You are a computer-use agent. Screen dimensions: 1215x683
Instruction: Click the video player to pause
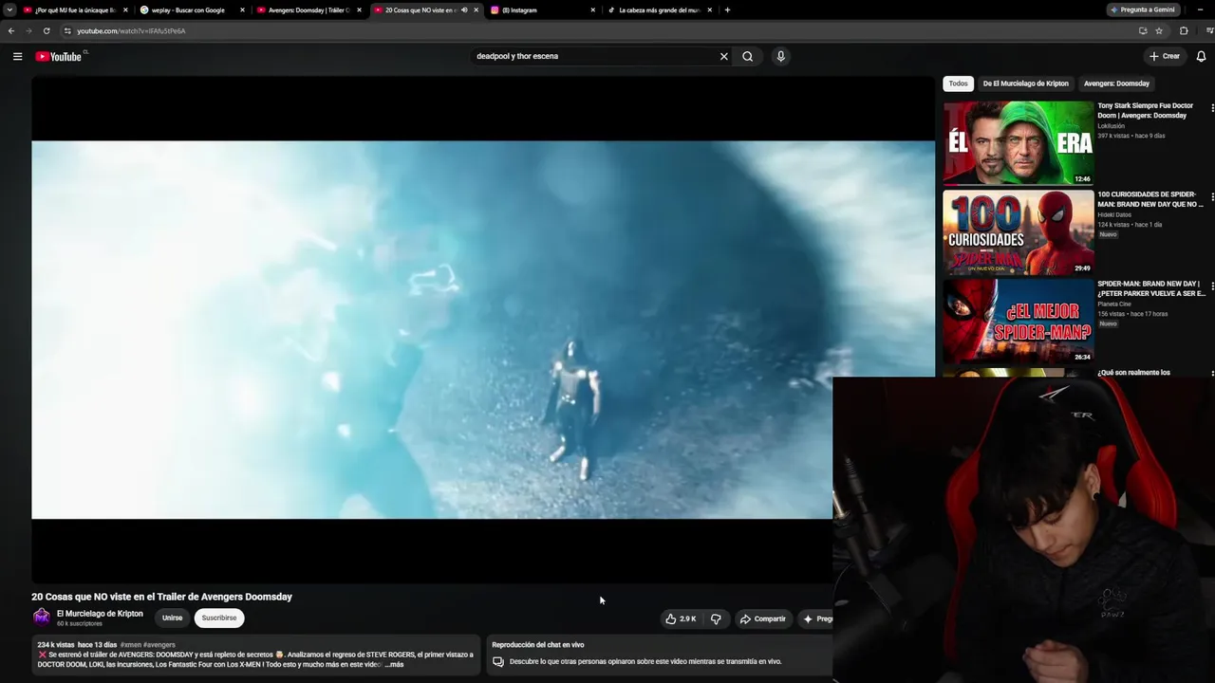483,329
